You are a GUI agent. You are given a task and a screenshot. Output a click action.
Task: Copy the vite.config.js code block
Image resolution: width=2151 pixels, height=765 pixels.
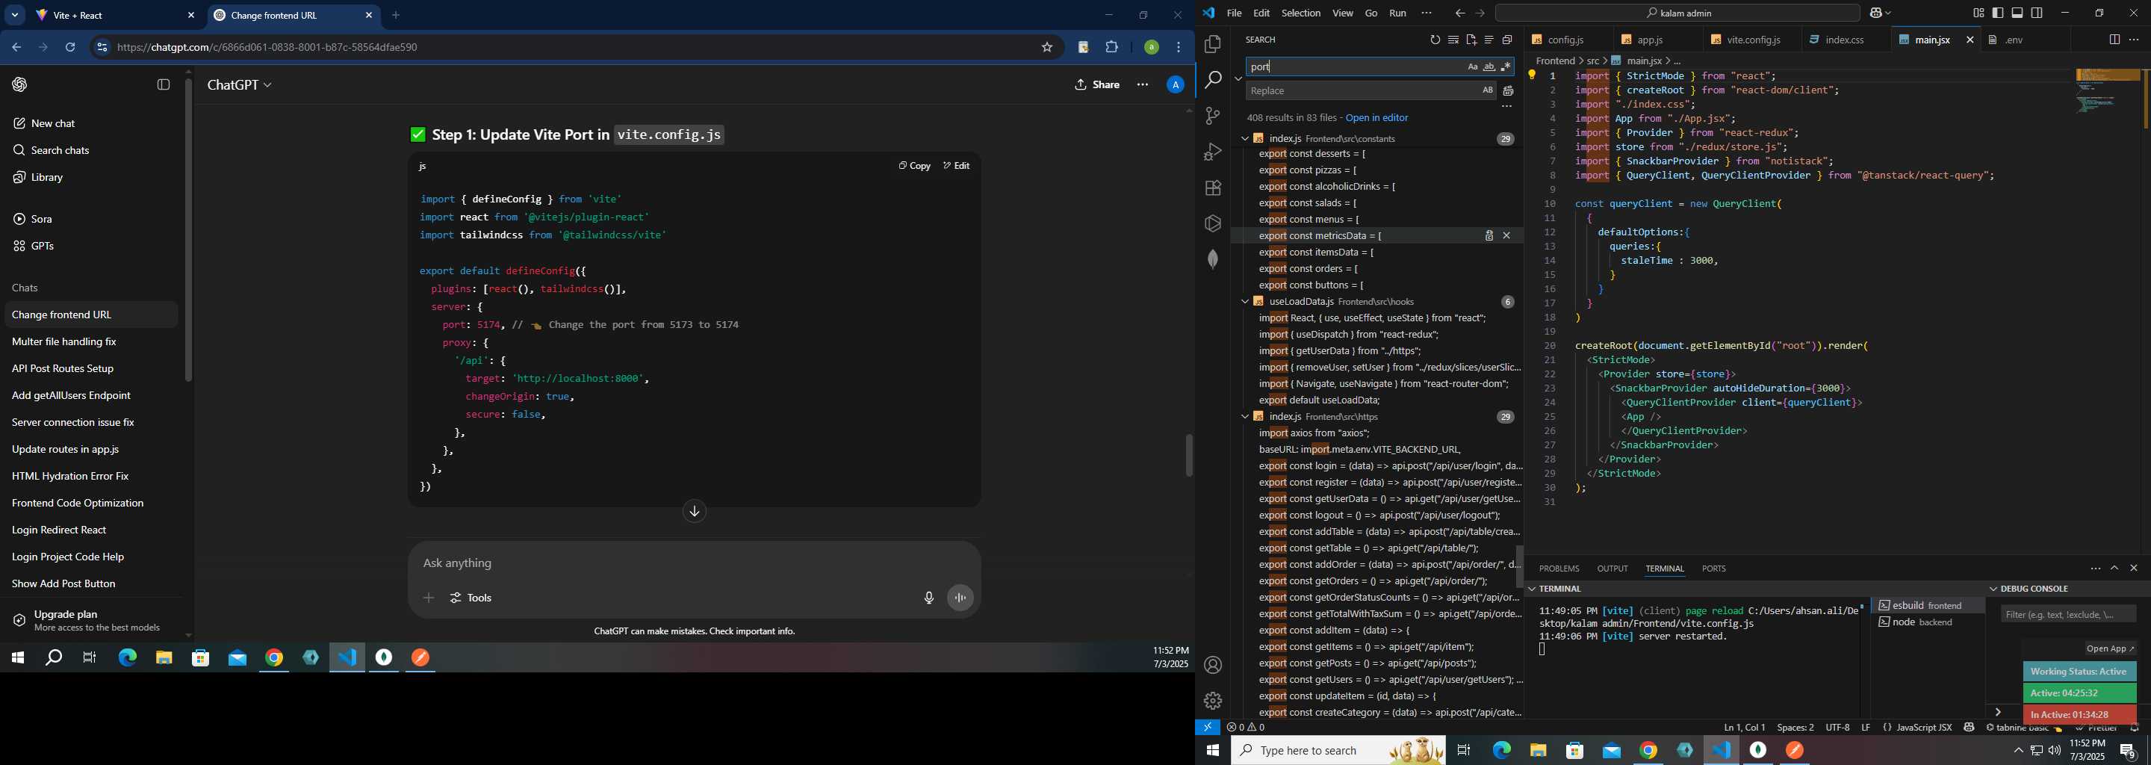pos(914,166)
